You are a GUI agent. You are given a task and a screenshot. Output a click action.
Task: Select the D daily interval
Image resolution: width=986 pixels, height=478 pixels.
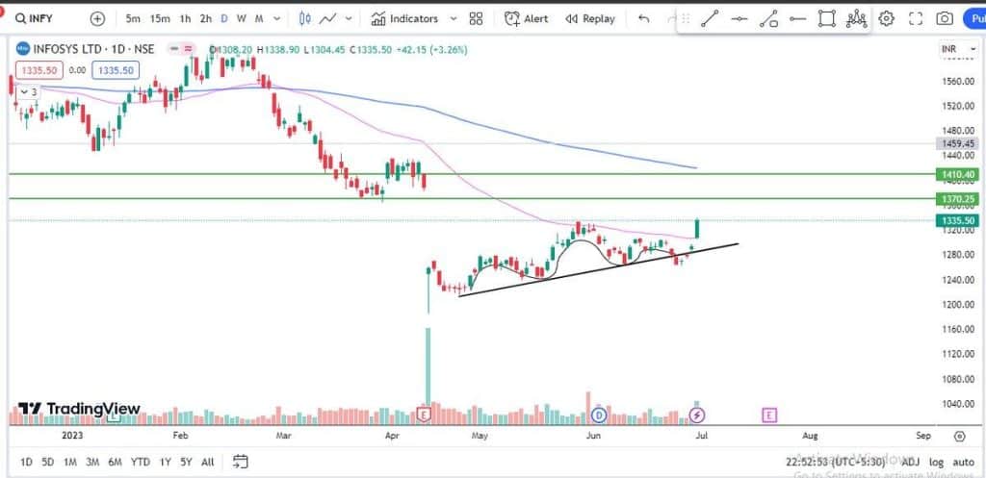click(224, 19)
